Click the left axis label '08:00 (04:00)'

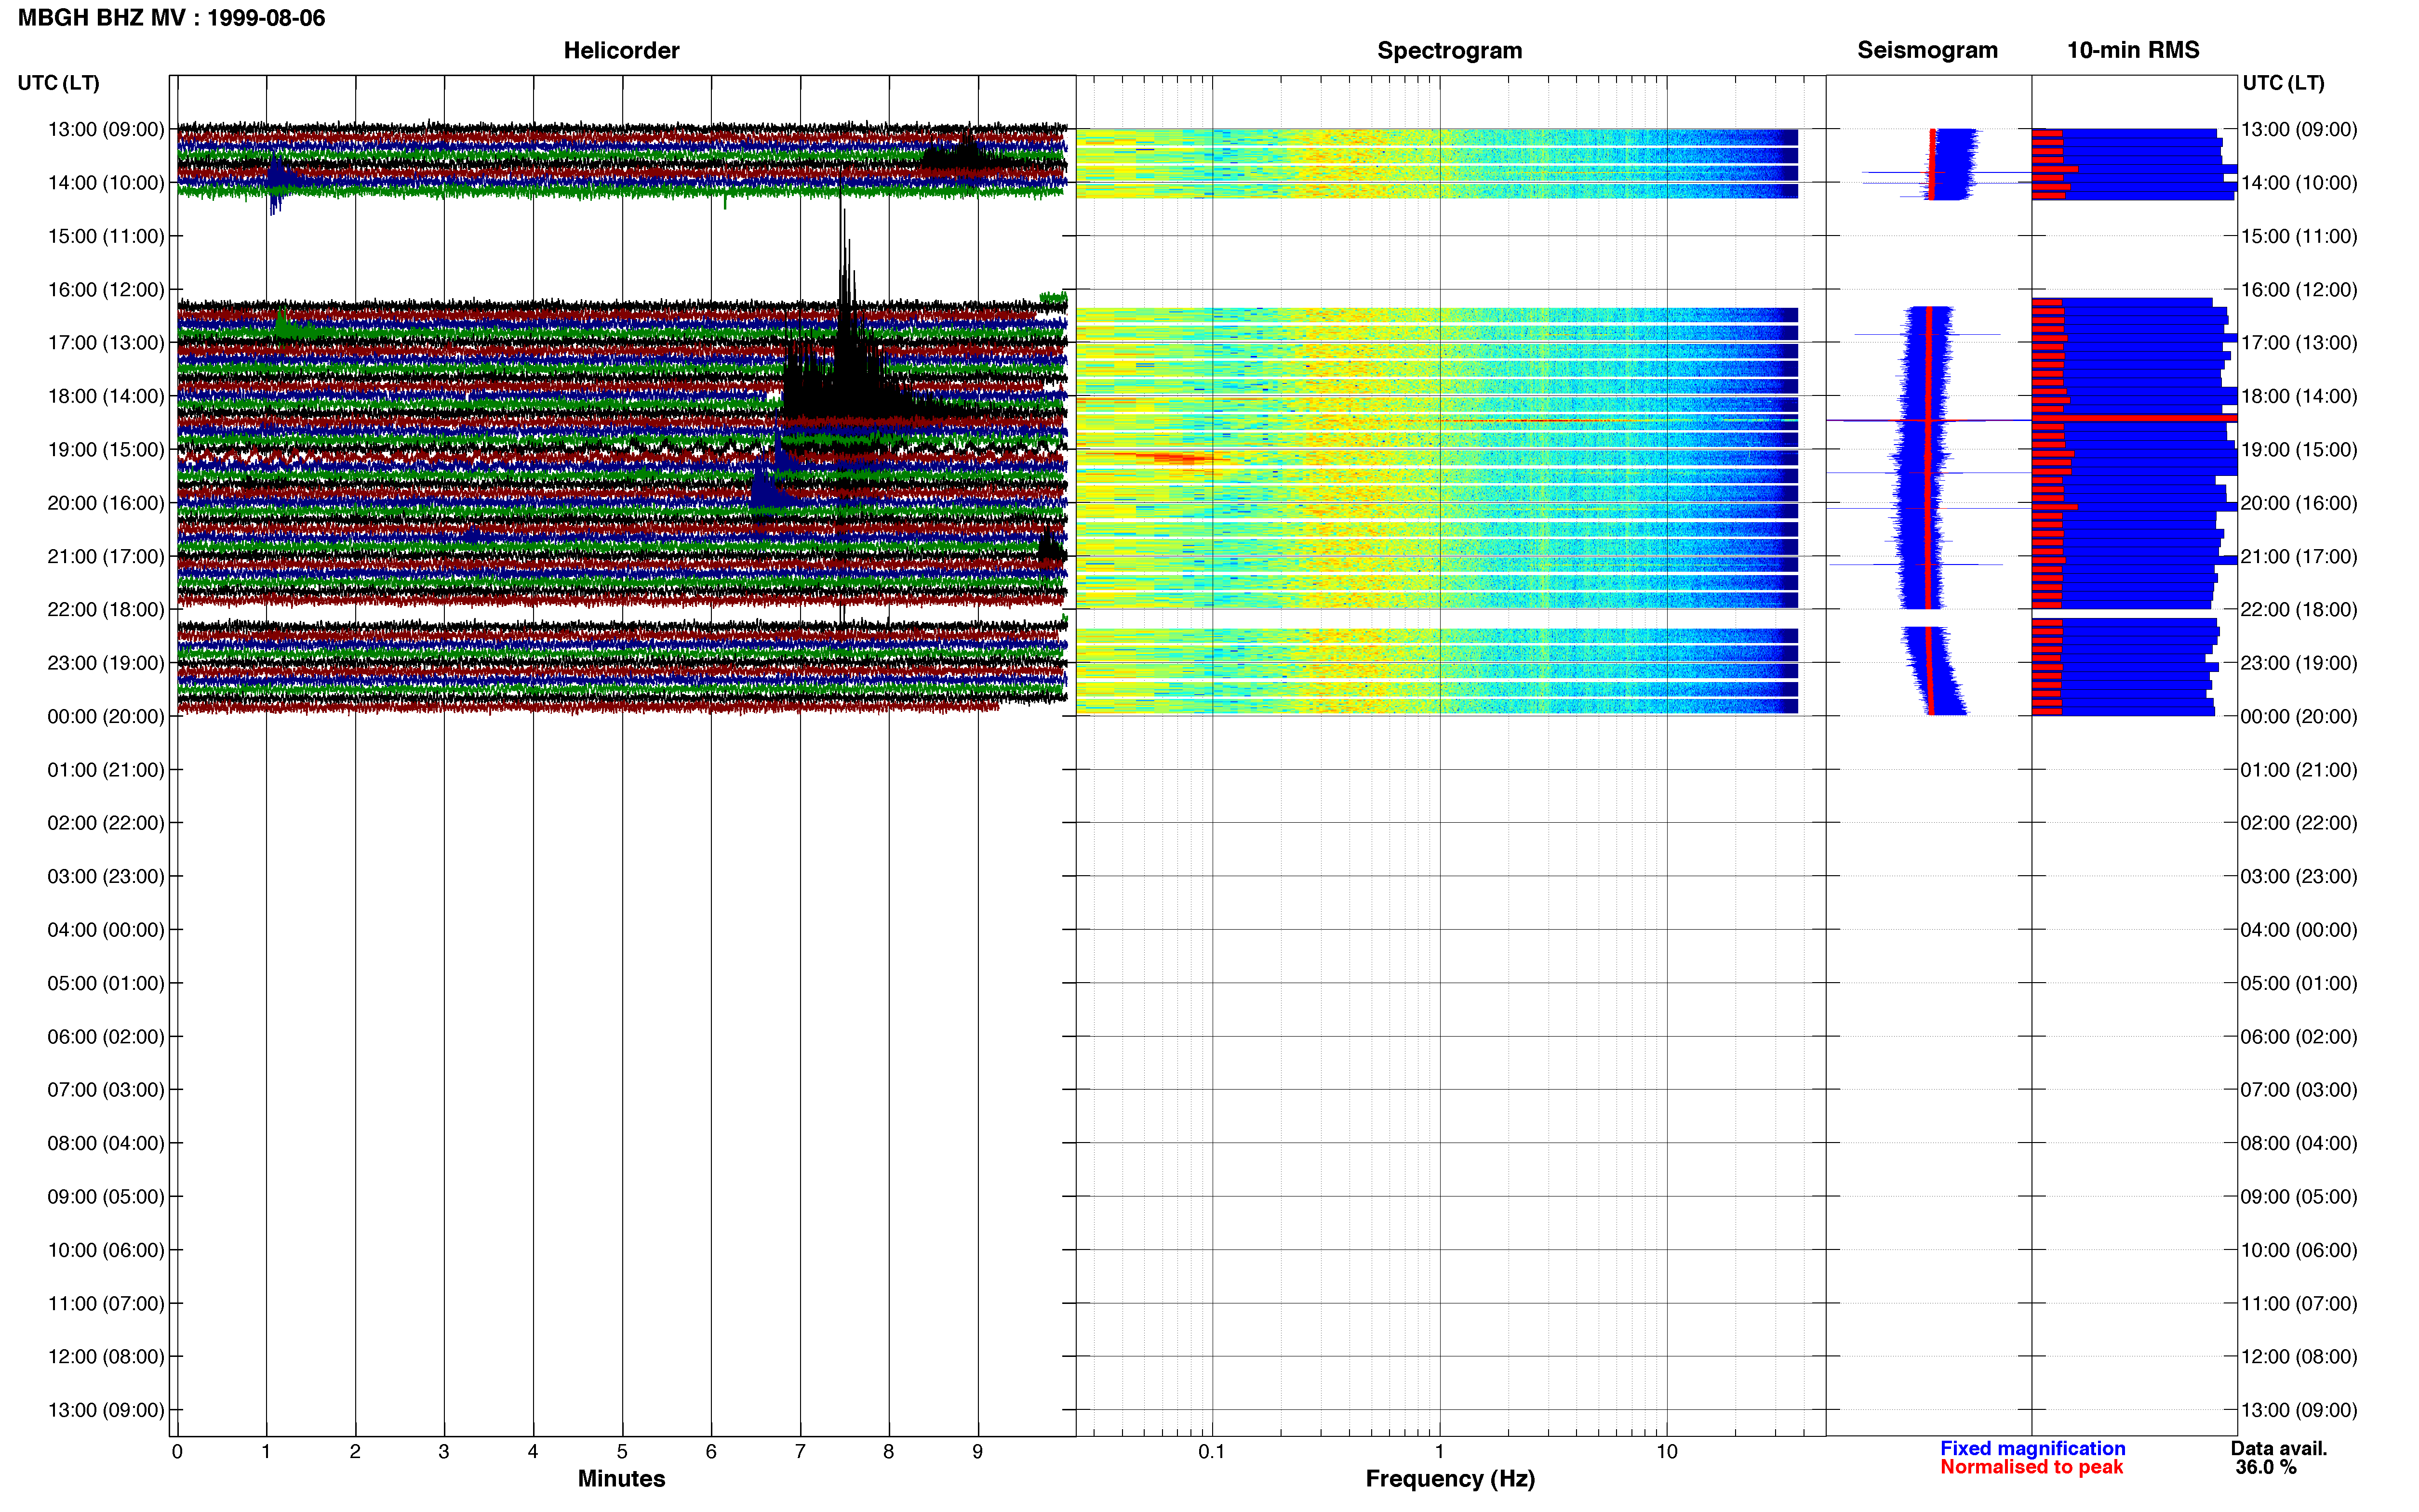(x=106, y=1143)
